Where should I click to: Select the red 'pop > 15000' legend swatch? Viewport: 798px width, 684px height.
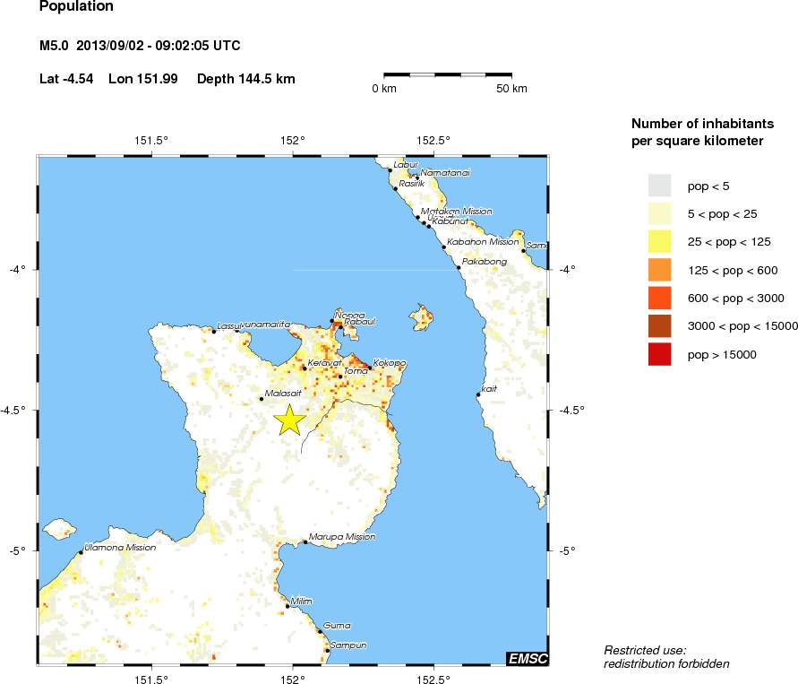point(659,355)
